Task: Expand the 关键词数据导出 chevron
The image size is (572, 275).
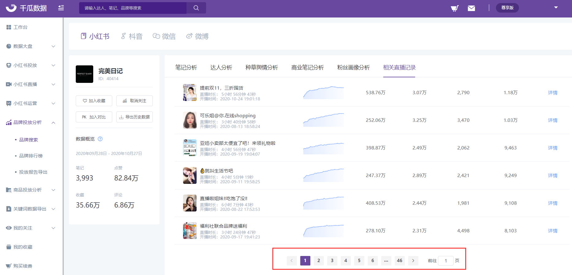Action: pos(53,209)
